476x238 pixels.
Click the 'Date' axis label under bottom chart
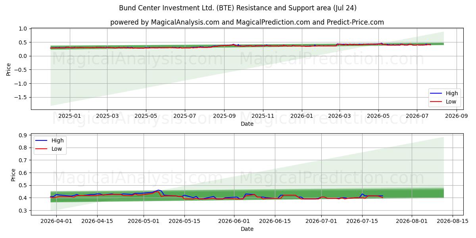point(247,229)
